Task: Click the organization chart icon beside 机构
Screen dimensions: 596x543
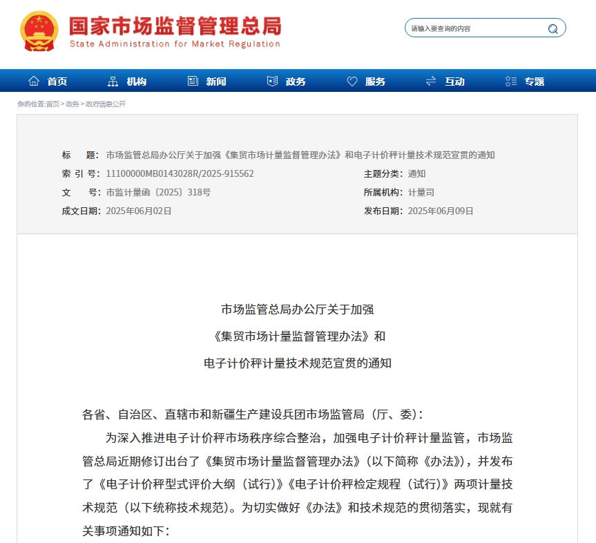Action: [x=113, y=82]
